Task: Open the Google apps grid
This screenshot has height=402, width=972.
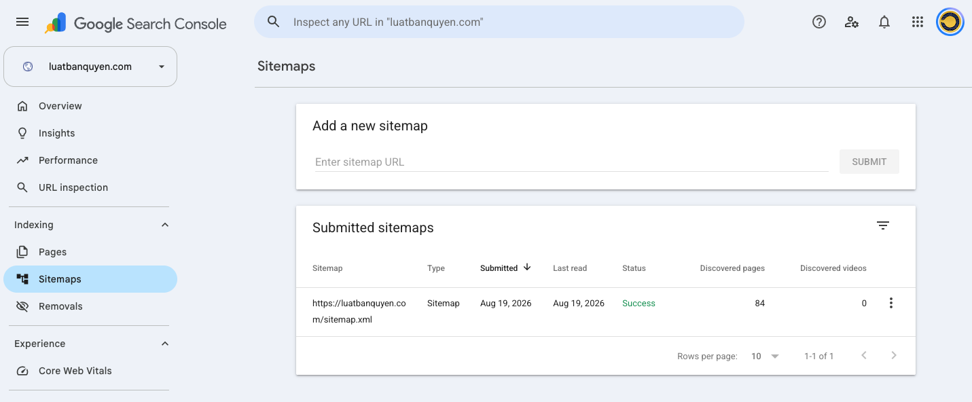Action: click(918, 22)
